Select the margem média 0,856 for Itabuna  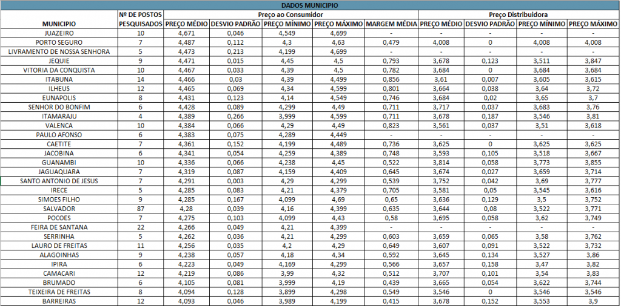tap(391, 79)
